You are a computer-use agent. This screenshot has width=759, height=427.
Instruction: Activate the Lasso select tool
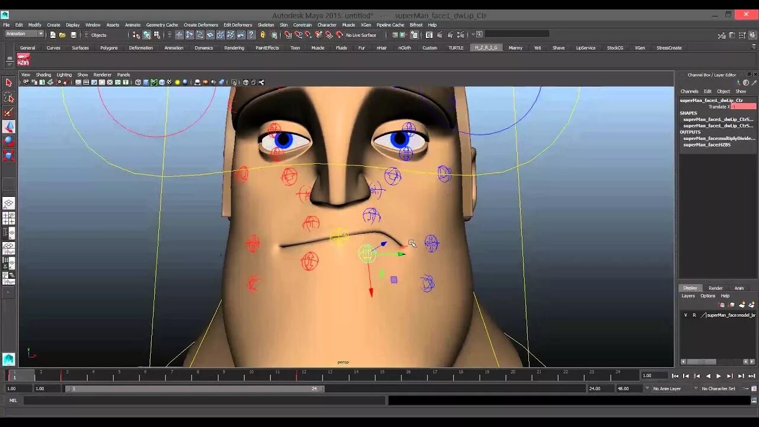click(x=8, y=97)
